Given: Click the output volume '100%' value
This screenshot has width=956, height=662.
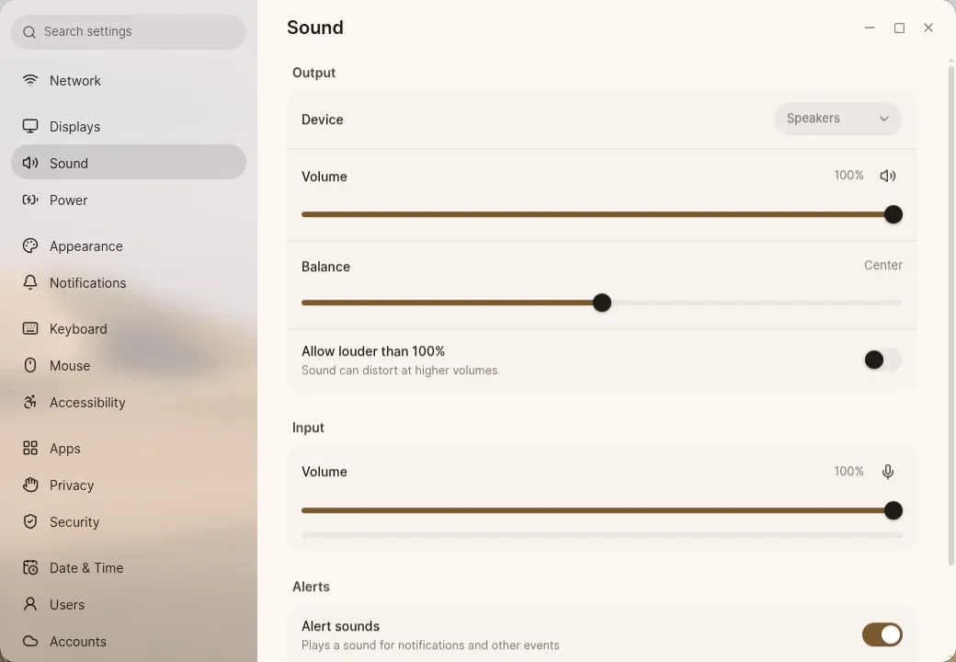Looking at the screenshot, I should 848,176.
